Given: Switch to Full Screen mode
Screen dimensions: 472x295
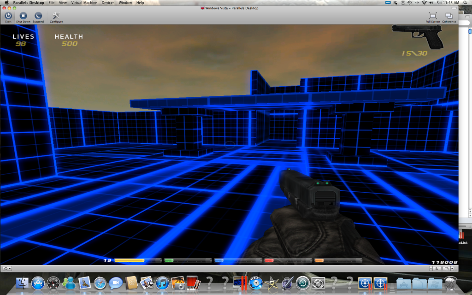Looking at the screenshot, I should 432,18.
